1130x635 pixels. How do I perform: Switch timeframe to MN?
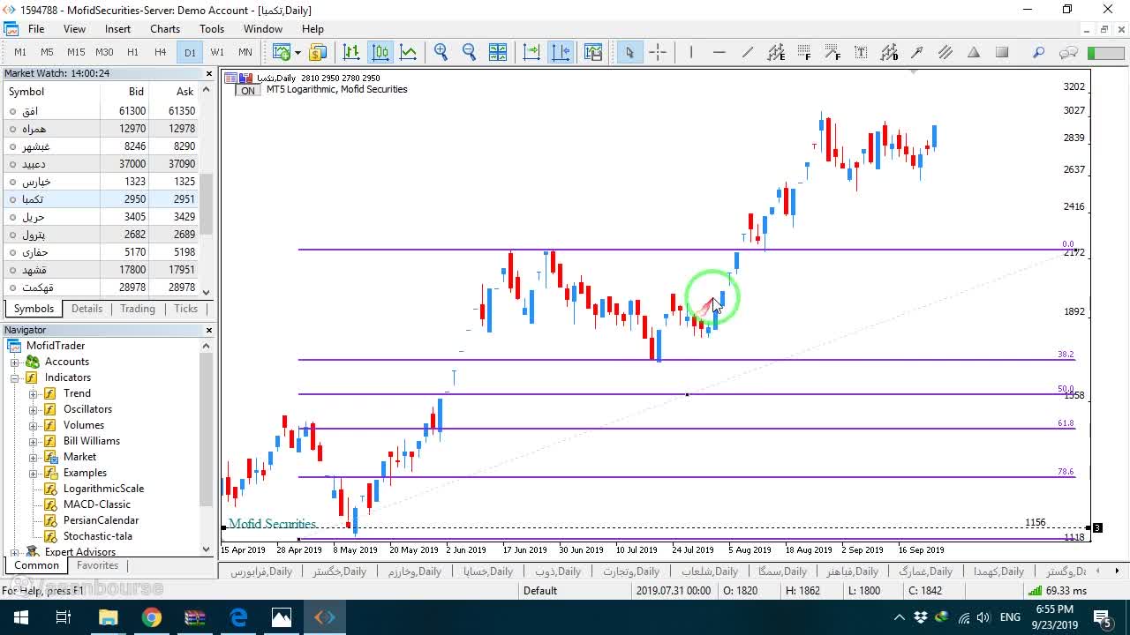(245, 52)
